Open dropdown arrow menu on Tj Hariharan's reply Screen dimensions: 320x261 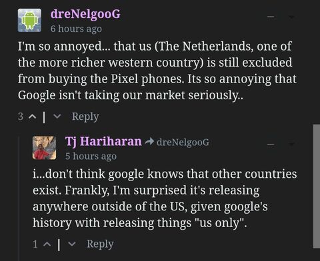coord(291,144)
